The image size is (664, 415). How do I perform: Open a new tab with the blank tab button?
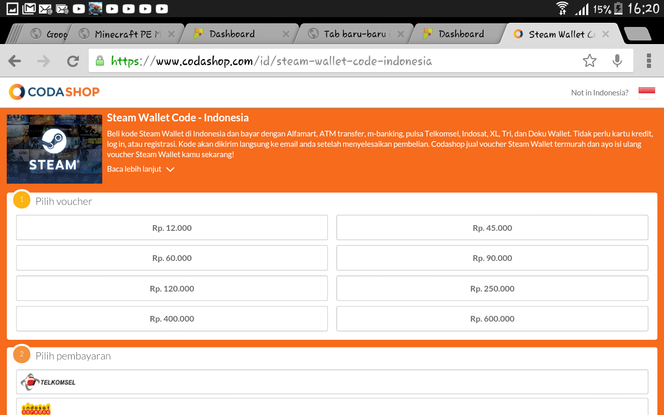(x=638, y=34)
